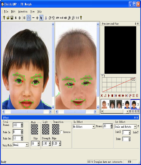Toggle the curve/triangle mesh display icon

[x=29, y=18]
